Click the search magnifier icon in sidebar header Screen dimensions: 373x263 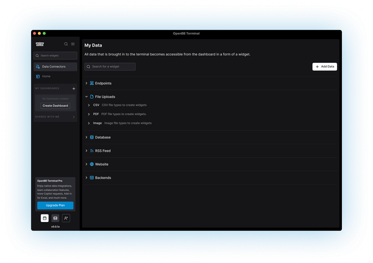pos(67,44)
